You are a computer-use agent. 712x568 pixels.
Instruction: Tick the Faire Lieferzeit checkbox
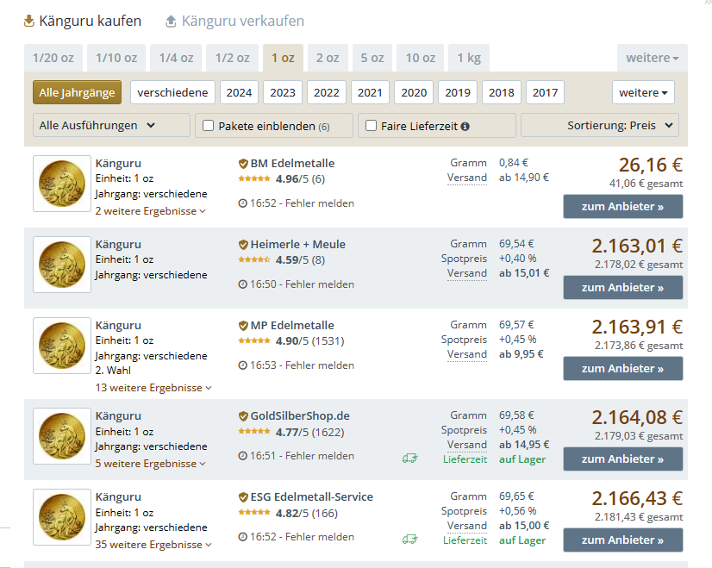[x=372, y=126]
